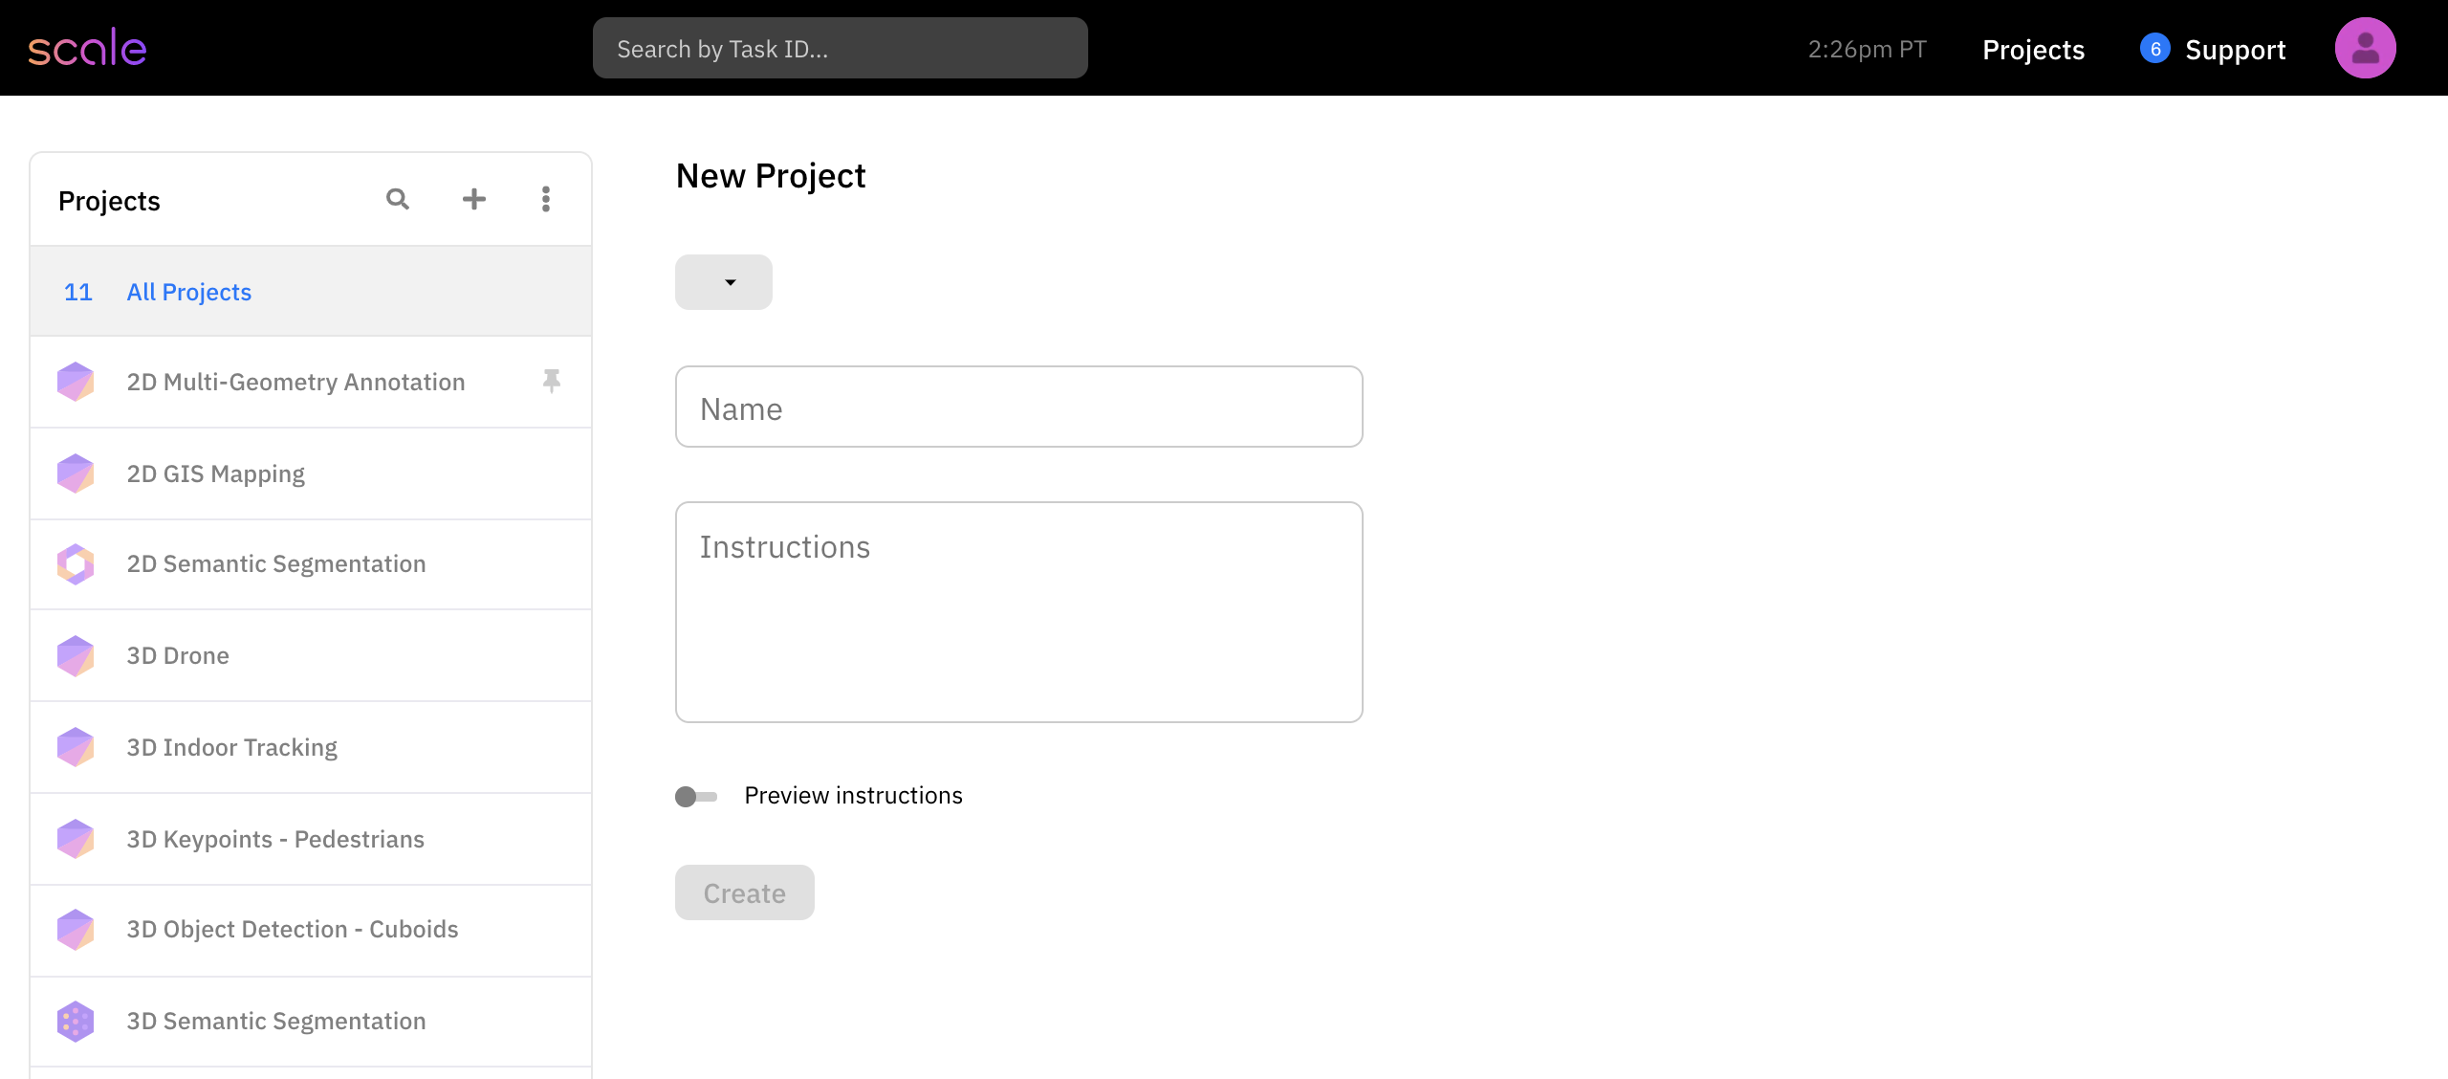This screenshot has width=2448, height=1079.
Task: Click the Search by Task ID field
Action: coord(840,49)
